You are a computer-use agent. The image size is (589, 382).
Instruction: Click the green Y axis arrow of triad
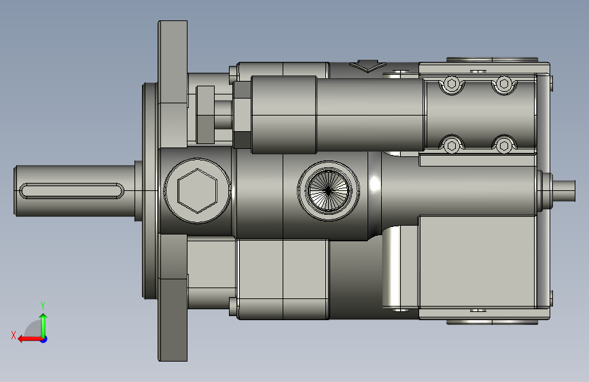pos(43,325)
